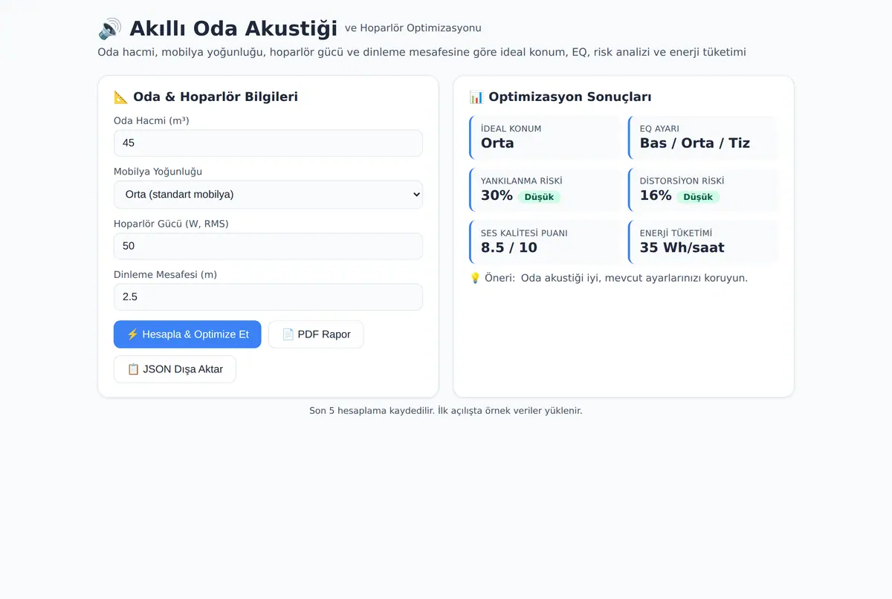892x599 pixels.
Task: Click the Enerji Tüketimi value 35 Wh/saat
Action: coord(682,247)
